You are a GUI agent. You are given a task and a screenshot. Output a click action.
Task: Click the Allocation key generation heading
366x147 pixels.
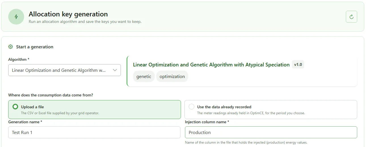click(68, 14)
